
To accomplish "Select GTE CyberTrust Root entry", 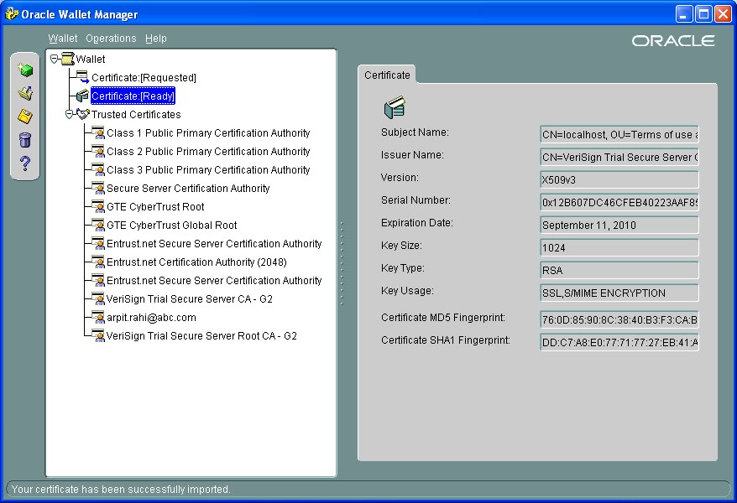I will pyautogui.click(x=155, y=206).
